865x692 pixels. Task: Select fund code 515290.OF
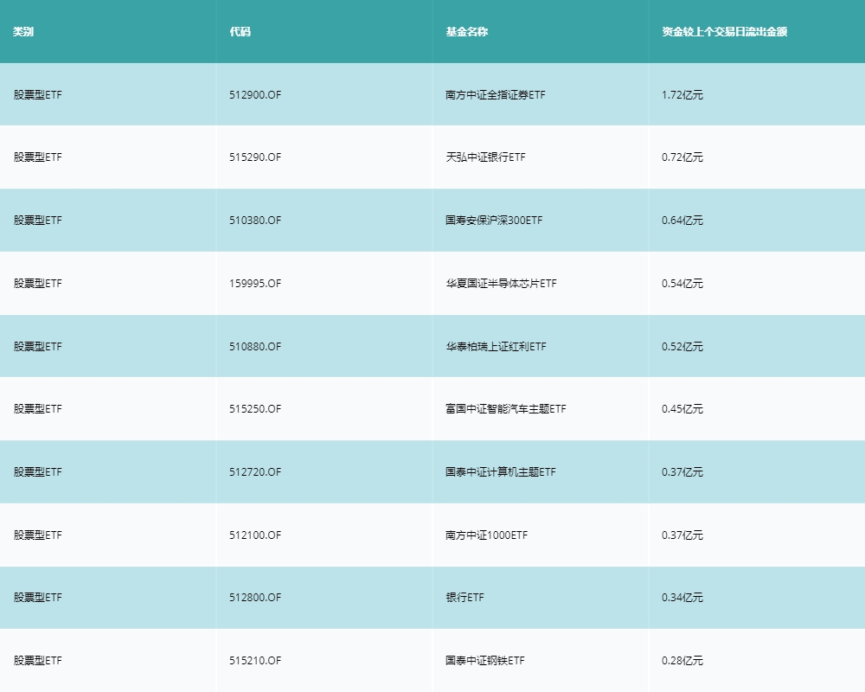click(255, 157)
